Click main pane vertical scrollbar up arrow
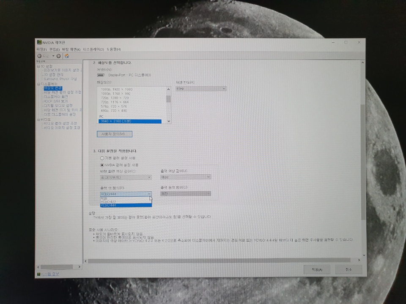406x304 pixels. click(x=362, y=62)
